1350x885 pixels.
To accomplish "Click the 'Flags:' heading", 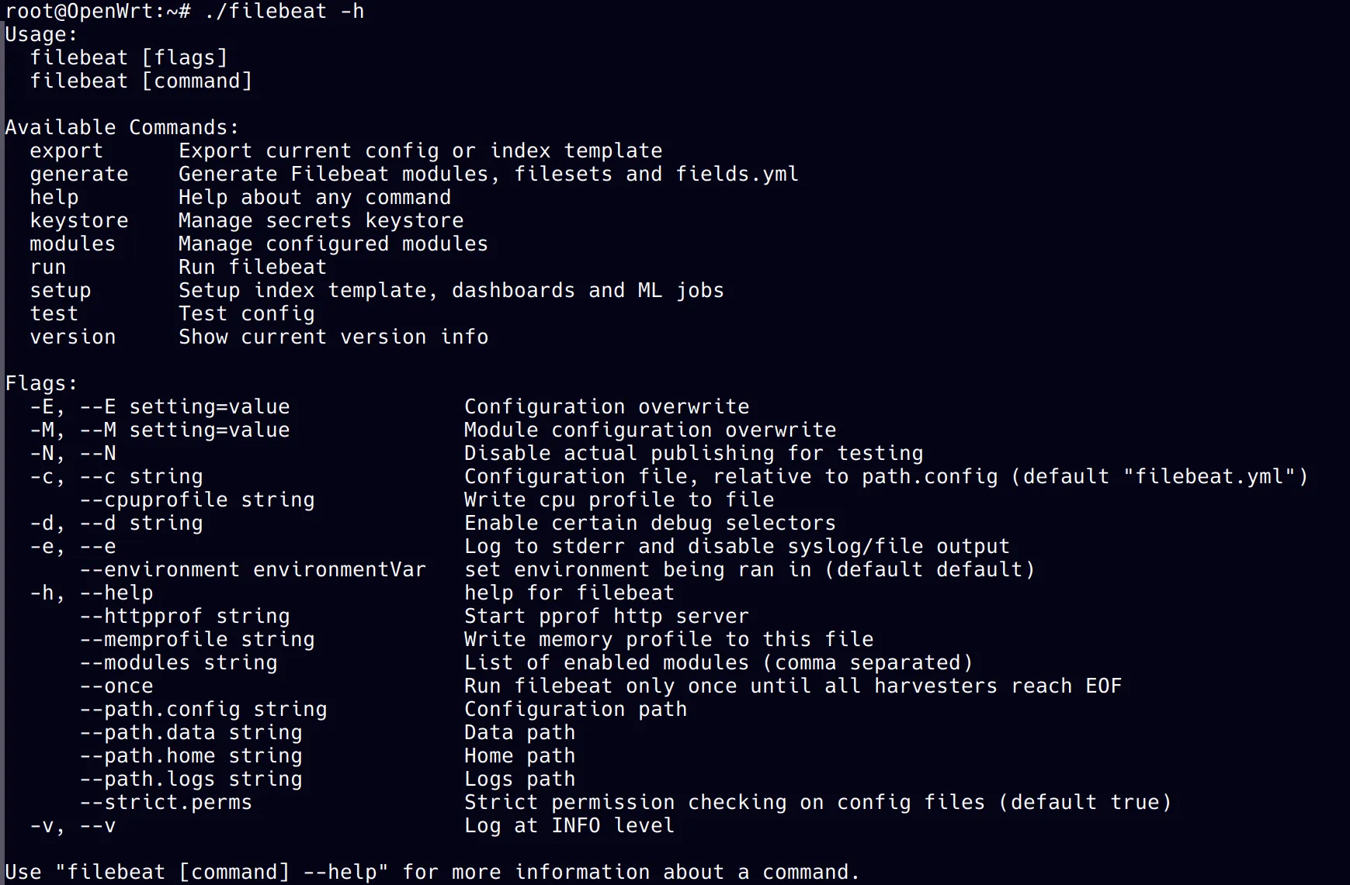I will [41, 384].
